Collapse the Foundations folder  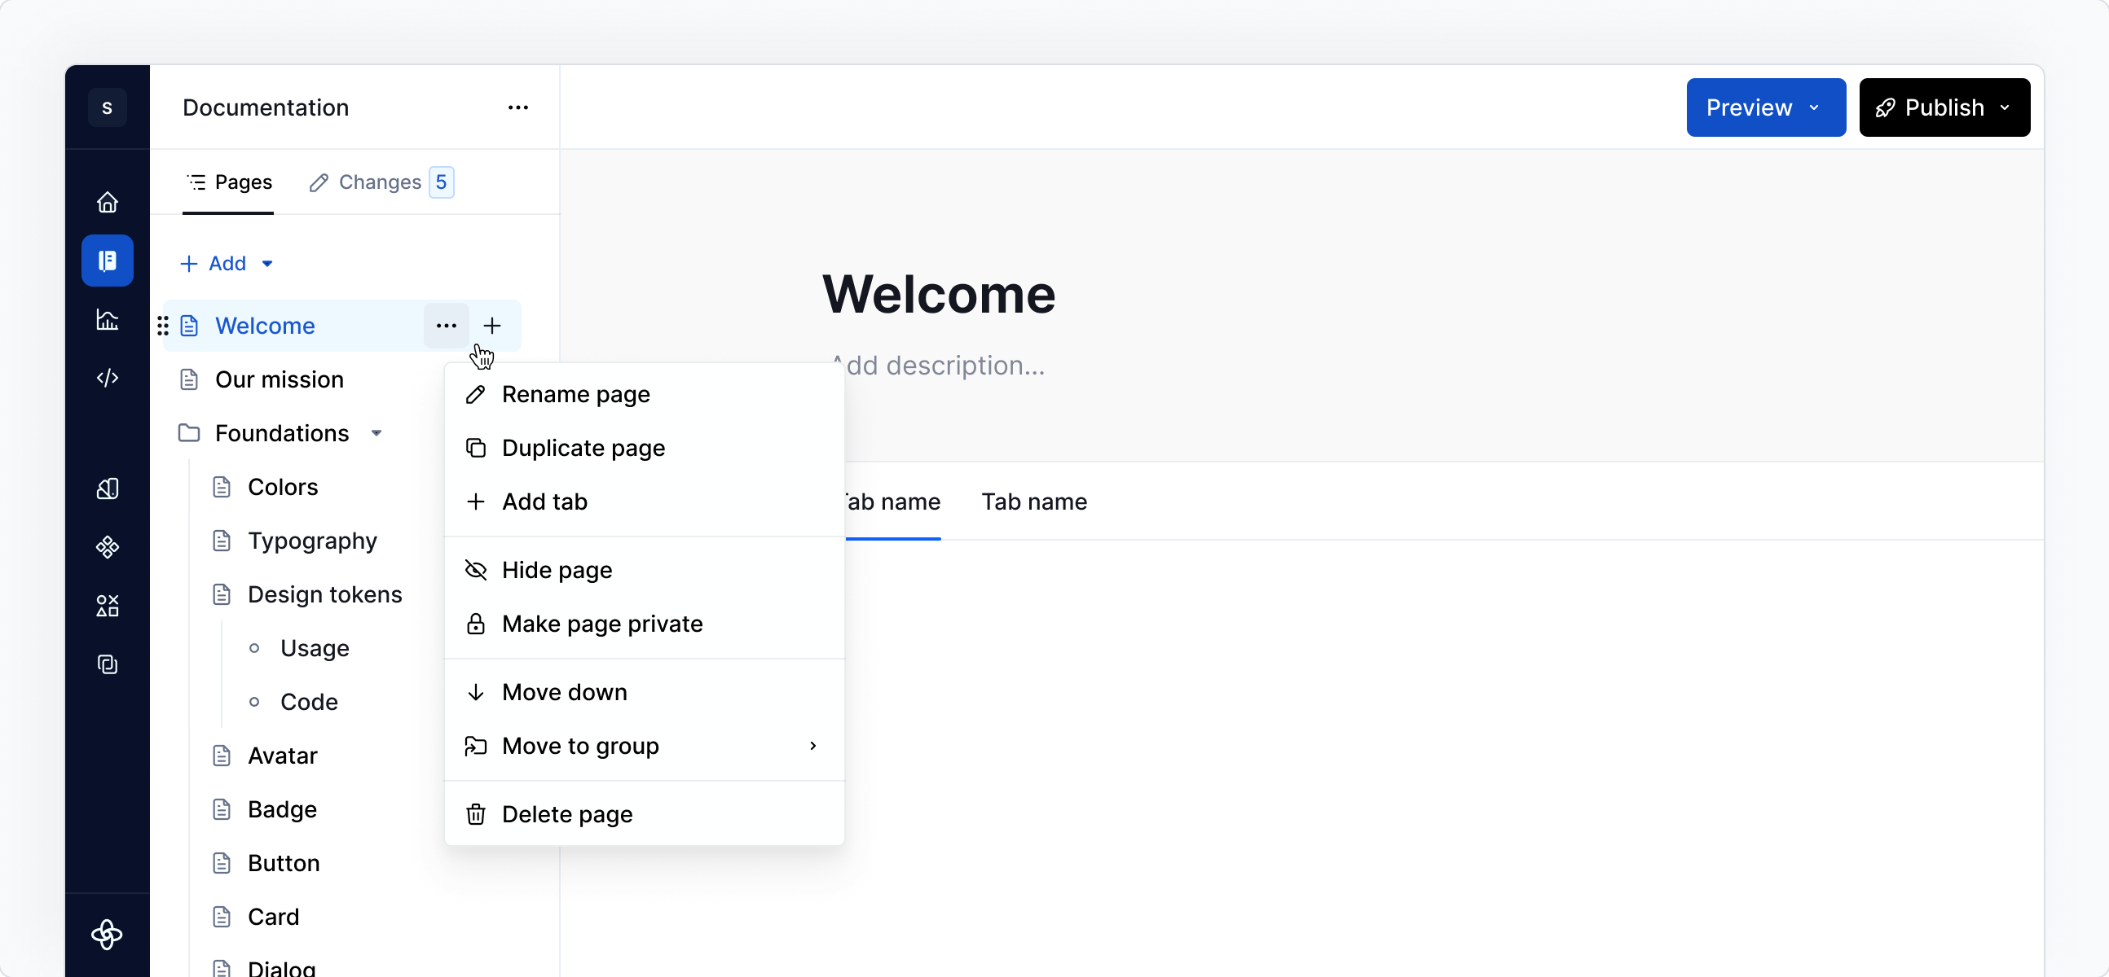[x=376, y=433]
